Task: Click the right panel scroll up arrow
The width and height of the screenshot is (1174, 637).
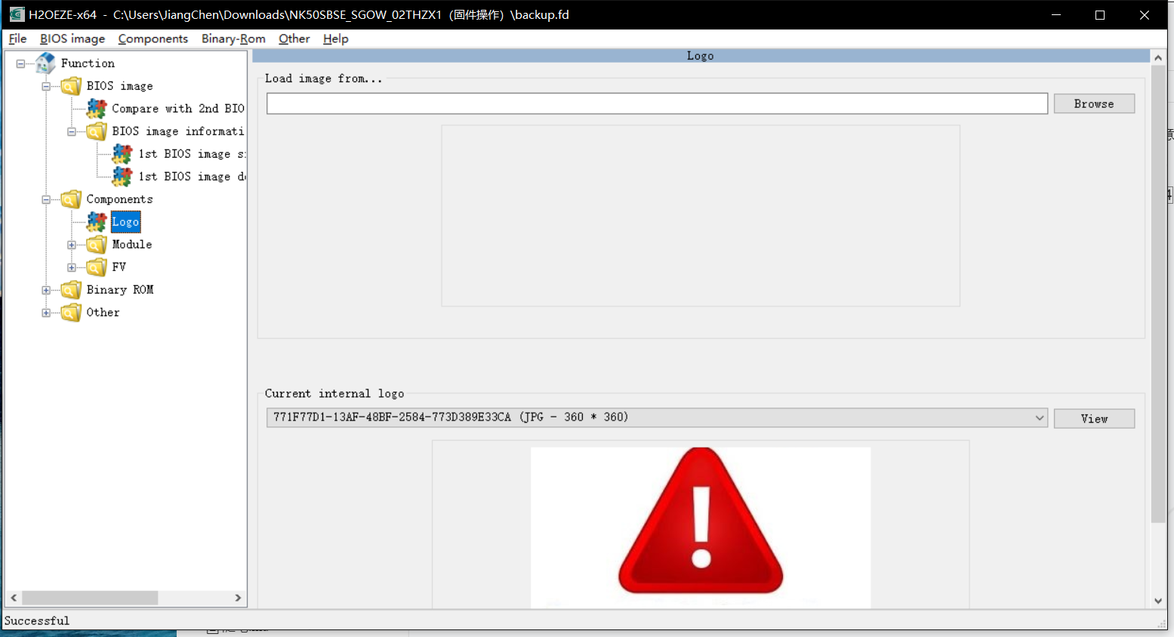Action: click(x=1158, y=57)
